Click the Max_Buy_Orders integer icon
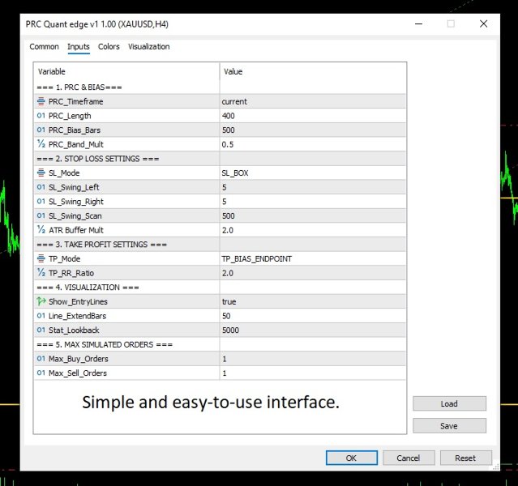This screenshot has width=518, height=486. point(41,359)
